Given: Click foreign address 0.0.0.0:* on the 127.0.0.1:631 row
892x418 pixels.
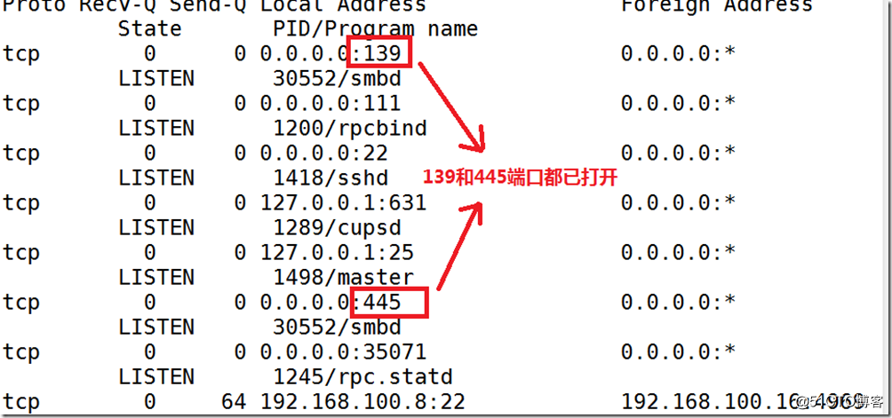Looking at the screenshot, I should coord(678,202).
